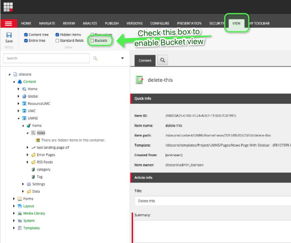Collapse the sitecore root node
Viewport: 291px width, 243px height.
tap(10, 74)
